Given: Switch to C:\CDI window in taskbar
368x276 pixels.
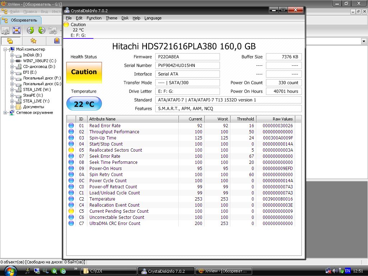Looking at the screenshot, I should [x=109, y=271].
